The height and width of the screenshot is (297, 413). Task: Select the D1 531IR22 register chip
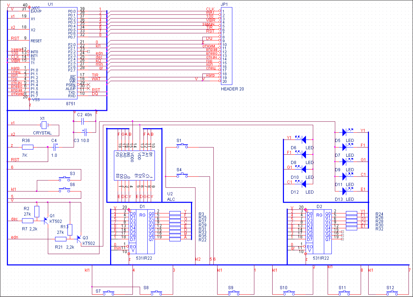click(142, 230)
